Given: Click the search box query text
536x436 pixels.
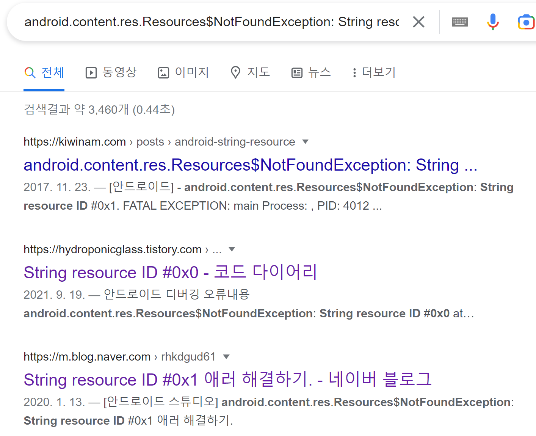Looking at the screenshot, I should [x=212, y=22].
